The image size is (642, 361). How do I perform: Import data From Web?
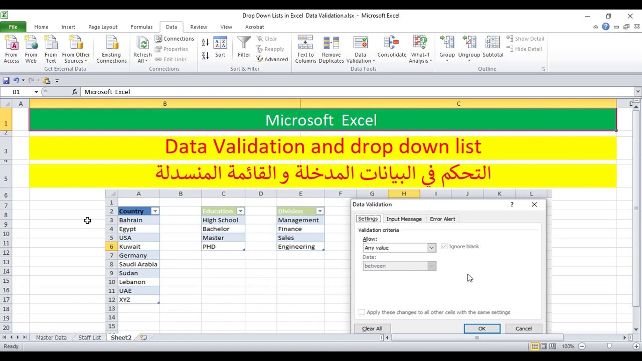pos(31,49)
